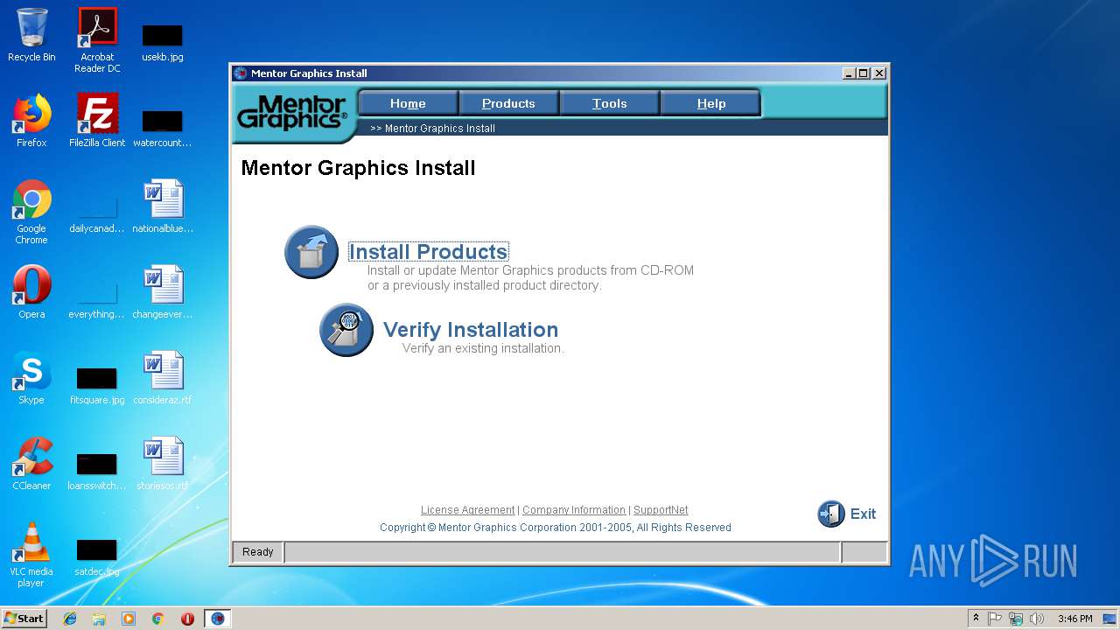The image size is (1120, 630).
Task: Click the Mentor Graphics logo
Action: [x=292, y=112]
